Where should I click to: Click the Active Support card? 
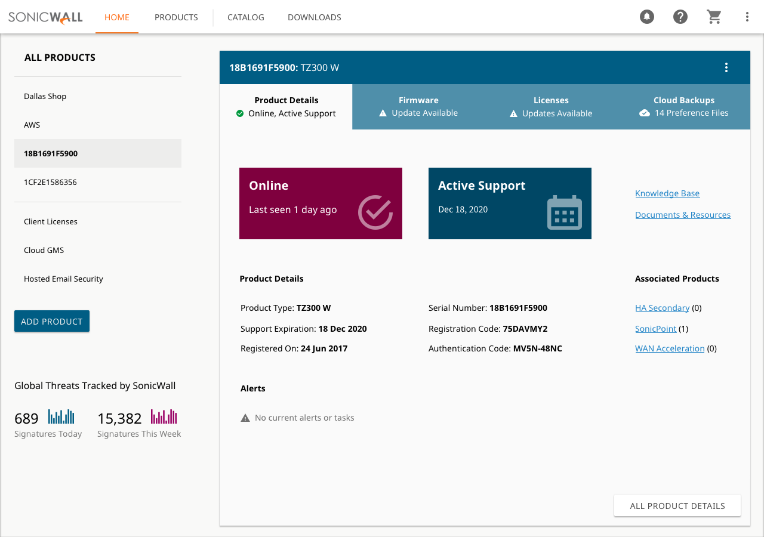[510, 203]
